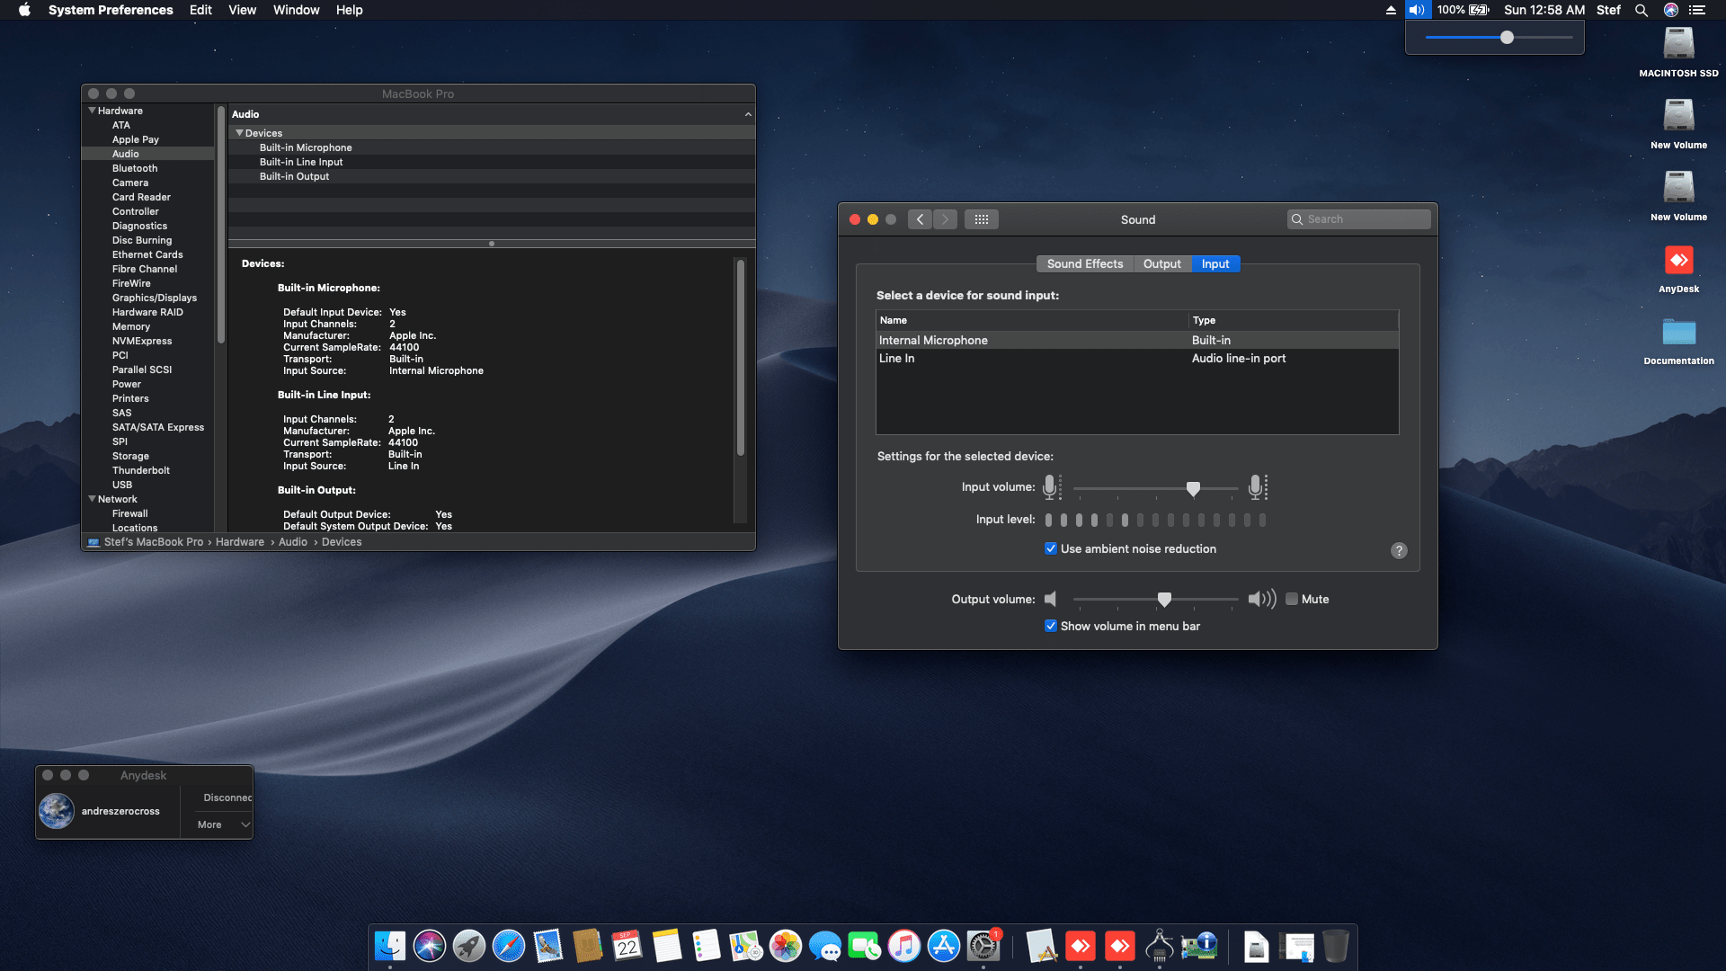Click the help question mark button
The width and height of the screenshot is (1726, 971).
(1399, 550)
